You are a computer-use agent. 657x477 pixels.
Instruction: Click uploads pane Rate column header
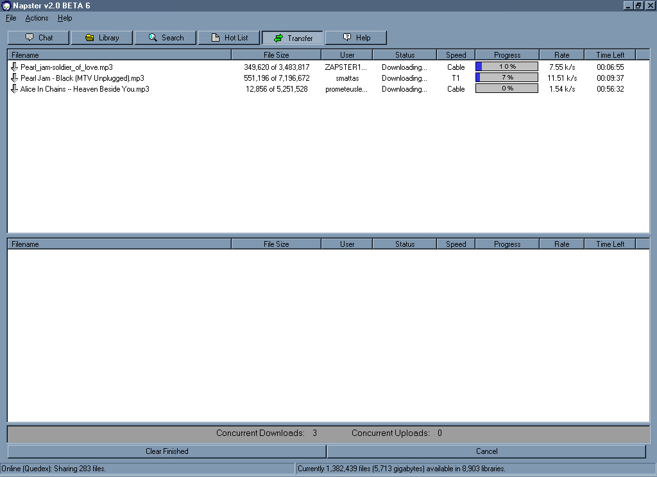(562, 244)
